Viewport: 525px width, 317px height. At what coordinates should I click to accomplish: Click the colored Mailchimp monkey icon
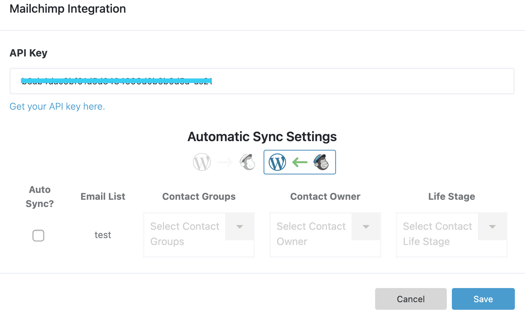click(321, 162)
